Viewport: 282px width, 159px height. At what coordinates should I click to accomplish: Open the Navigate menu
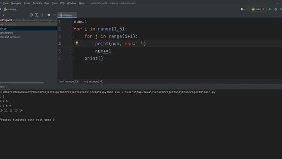pyautogui.click(x=16, y=3)
